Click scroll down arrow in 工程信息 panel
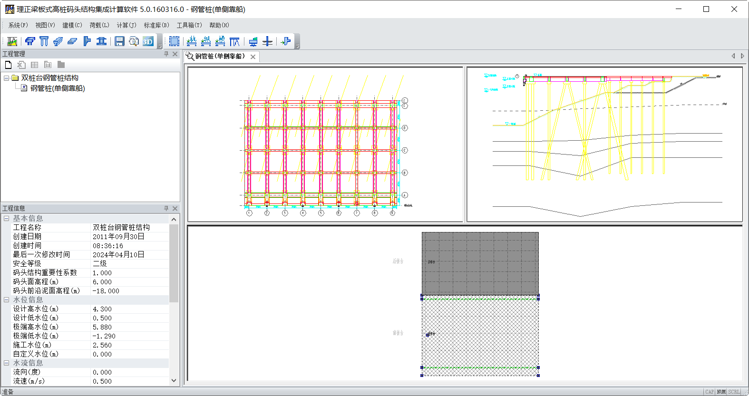This screenshot has height=396, width=749. coord(174,380)
